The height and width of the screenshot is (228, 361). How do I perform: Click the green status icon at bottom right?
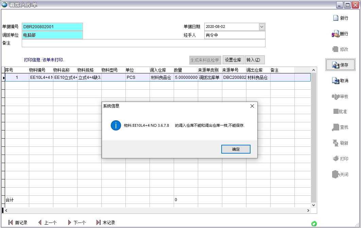[x=314, y=223]
